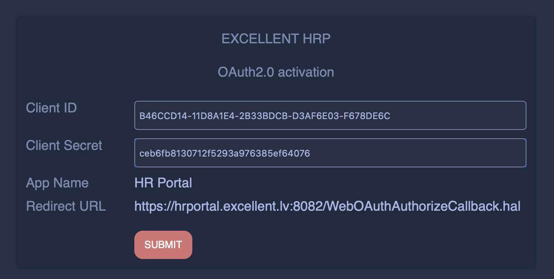Focus the Client ID input field
Screen dimensions: 554x279
point(330,115)
